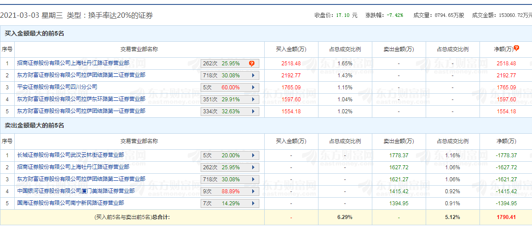Open 平安证券股份有限公司四川分公司 link
Screen dimensions: 532x231
click(x=57, y=87)
